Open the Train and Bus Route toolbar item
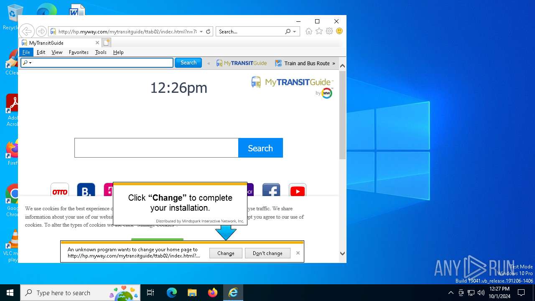The height and width of the screenshot is (301, 535). pyautogui.click(x=303, y=63)
